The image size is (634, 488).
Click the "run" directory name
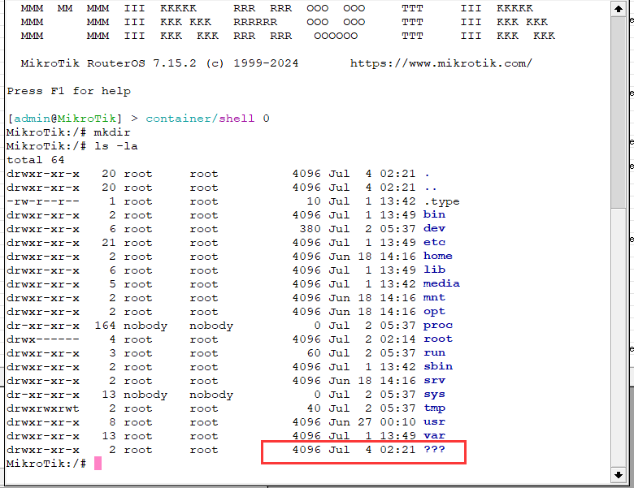click(x=434, y=352)
